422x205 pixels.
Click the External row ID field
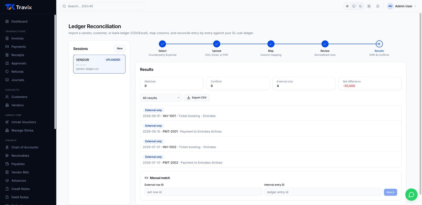tap(203, 192)
